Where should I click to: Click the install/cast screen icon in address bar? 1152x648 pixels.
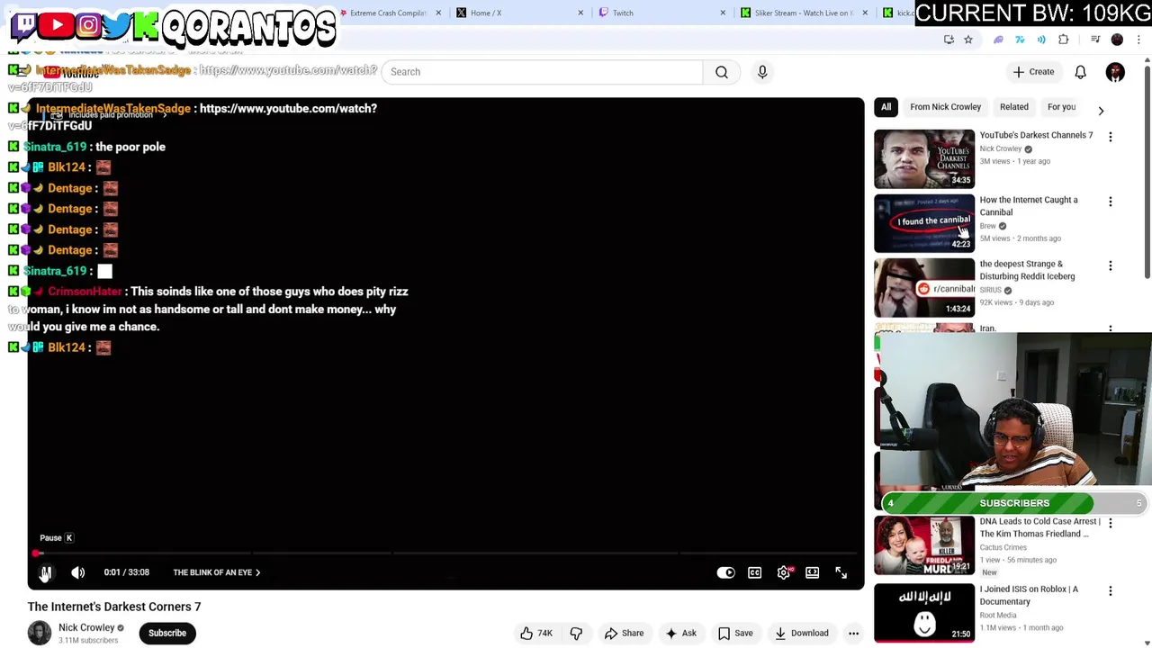click(x=949, y=40)
